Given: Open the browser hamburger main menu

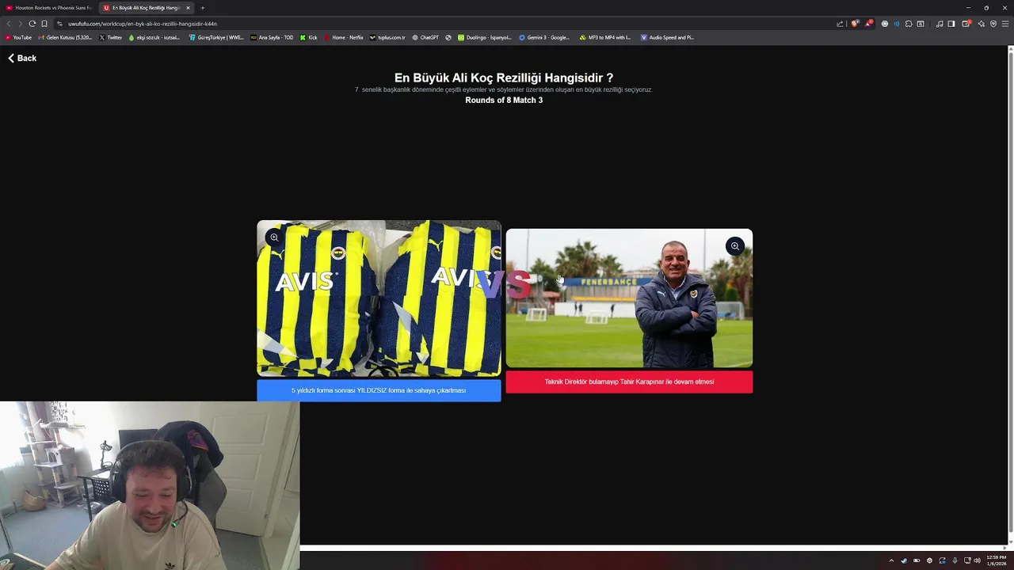Looking at the screenshot, I should coord(1005,24).
